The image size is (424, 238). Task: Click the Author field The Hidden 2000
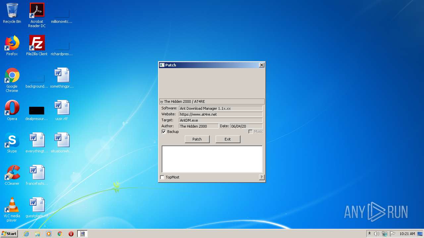(198, 126)
